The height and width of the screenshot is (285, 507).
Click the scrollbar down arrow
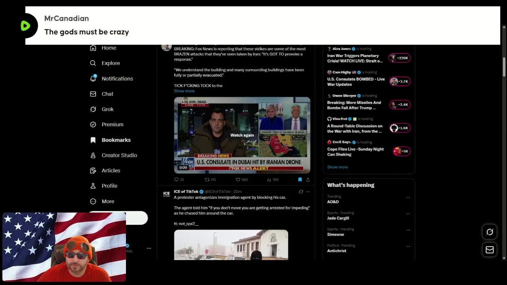click(x=504, y=258)
